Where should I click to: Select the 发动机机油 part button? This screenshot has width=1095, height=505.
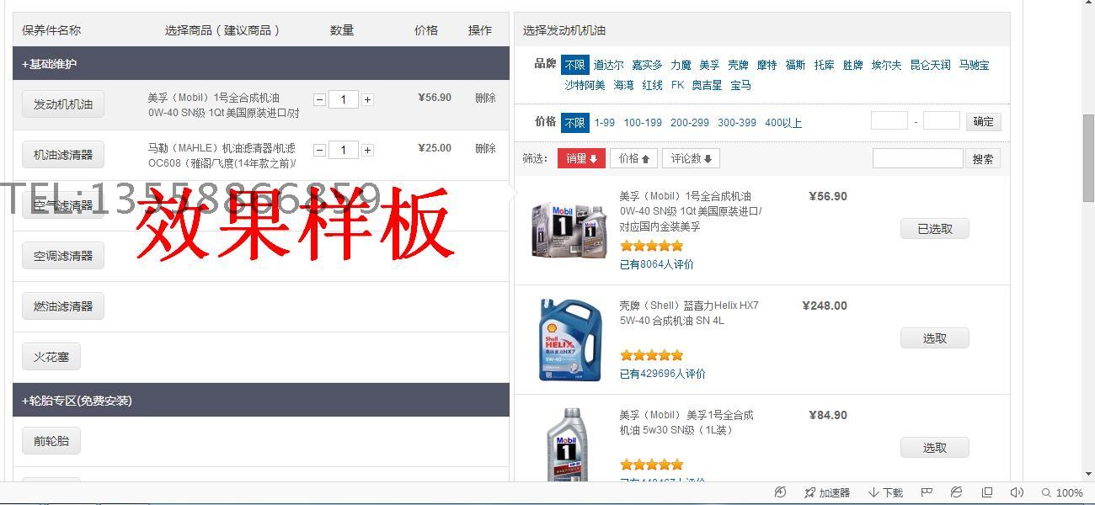pos(63,104)
